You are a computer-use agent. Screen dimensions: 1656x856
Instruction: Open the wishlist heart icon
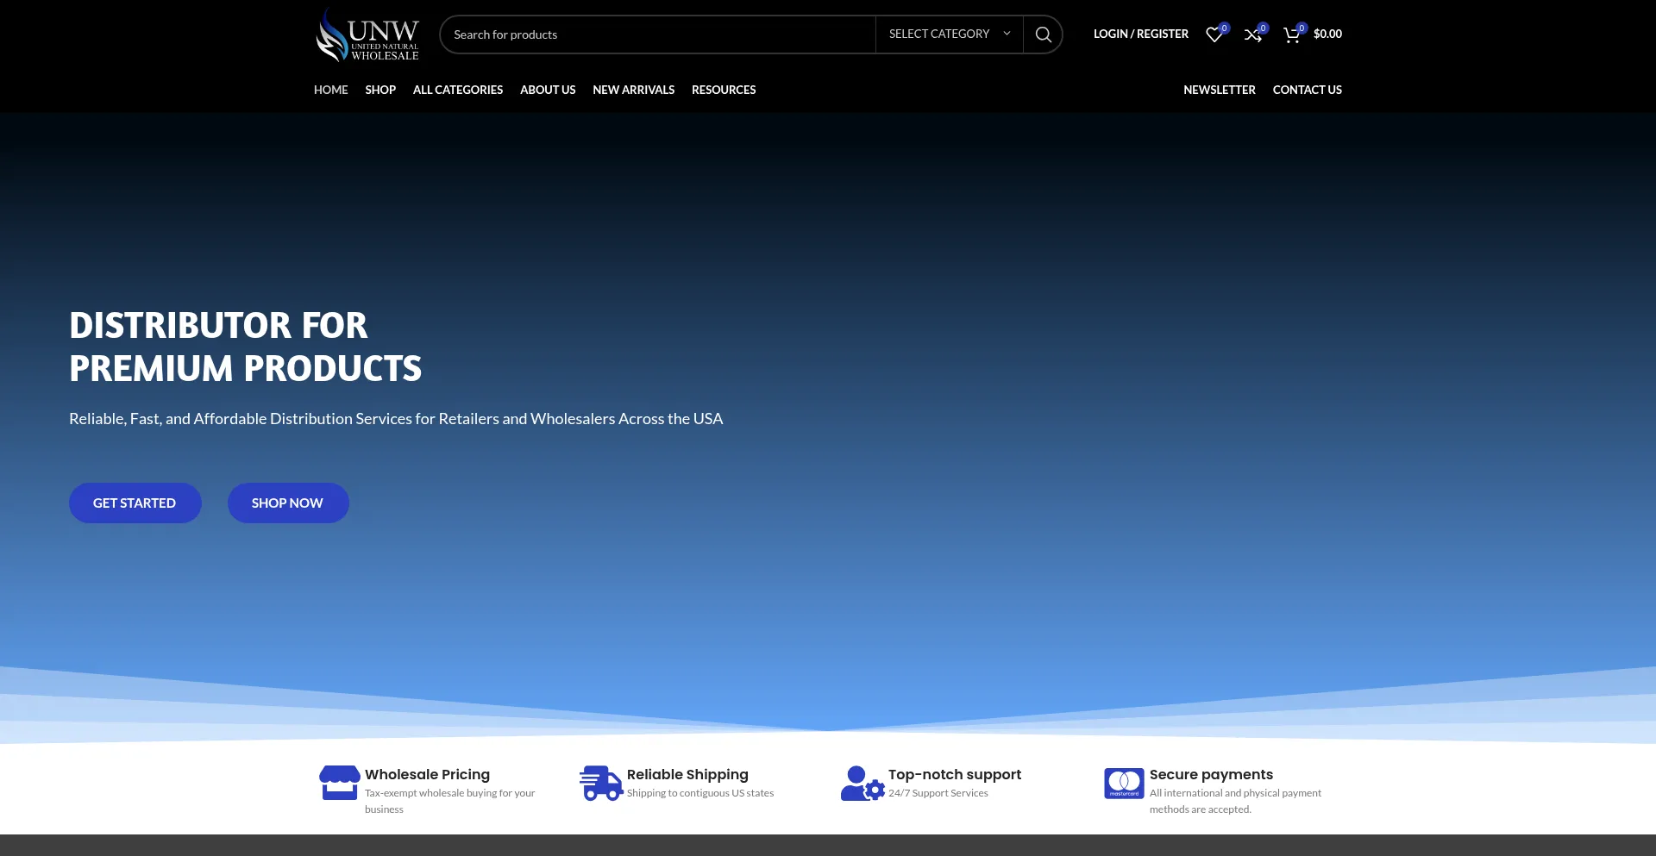1214,34
